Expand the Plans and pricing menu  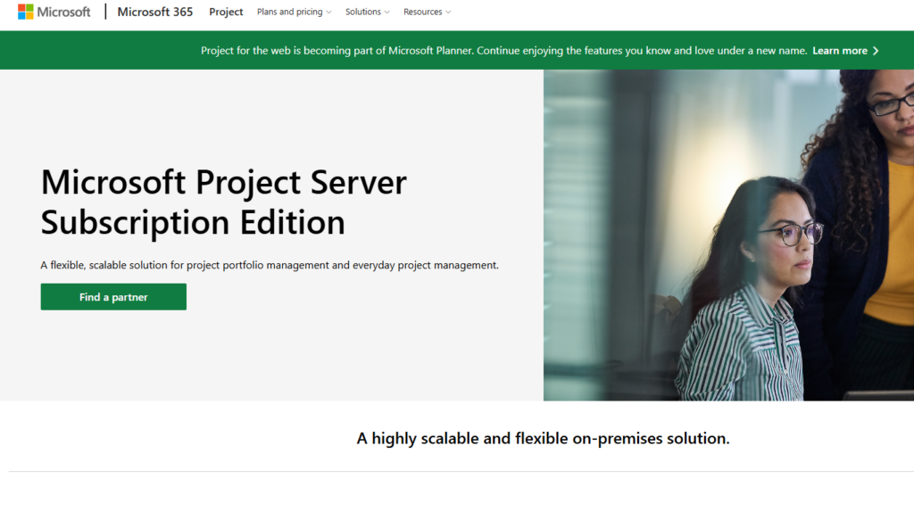point(295,12)
